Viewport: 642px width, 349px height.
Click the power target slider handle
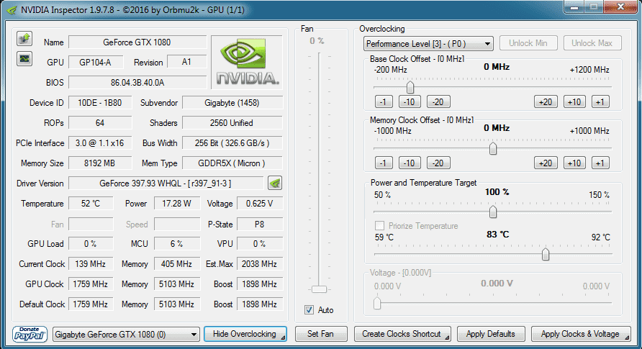(x=493, y=212)
